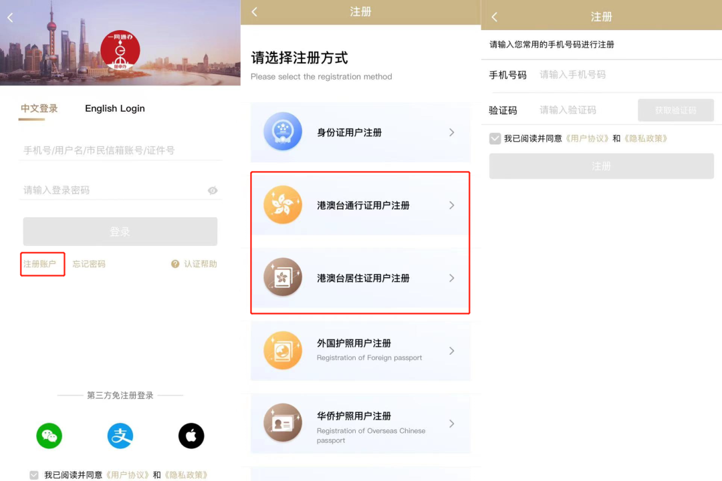Tap the Apple sign-in icon
722x481 pixels.
(191, 436)
